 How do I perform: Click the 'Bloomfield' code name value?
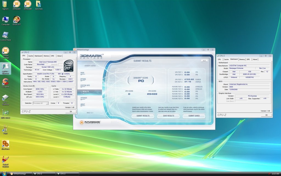pos(41,64)
